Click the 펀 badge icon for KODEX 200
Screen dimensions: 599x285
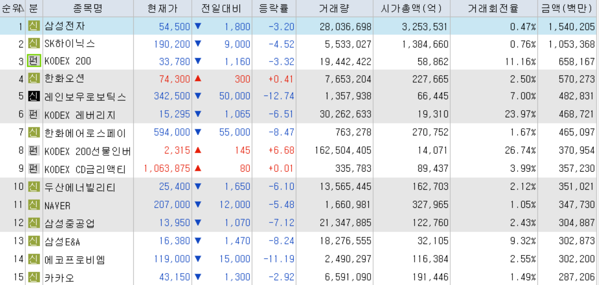34,61
